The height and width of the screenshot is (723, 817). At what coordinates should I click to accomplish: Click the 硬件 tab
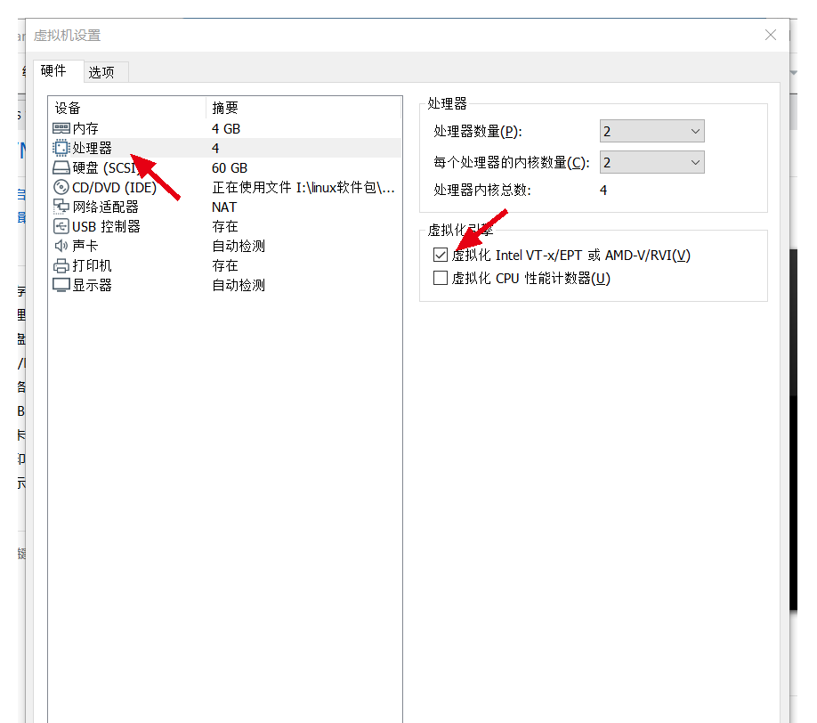click(x=54, y=71)
